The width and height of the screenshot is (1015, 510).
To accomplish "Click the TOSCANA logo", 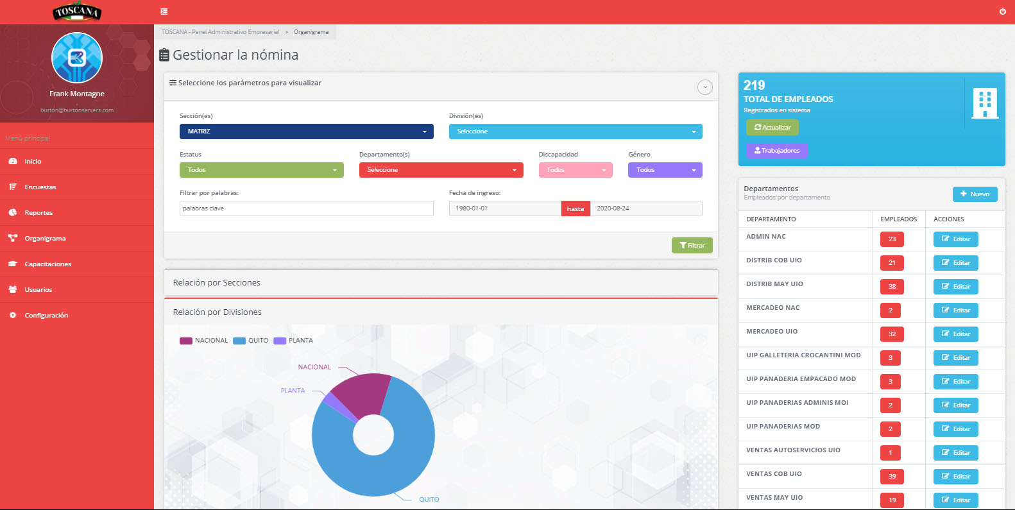I will point(77,12).
